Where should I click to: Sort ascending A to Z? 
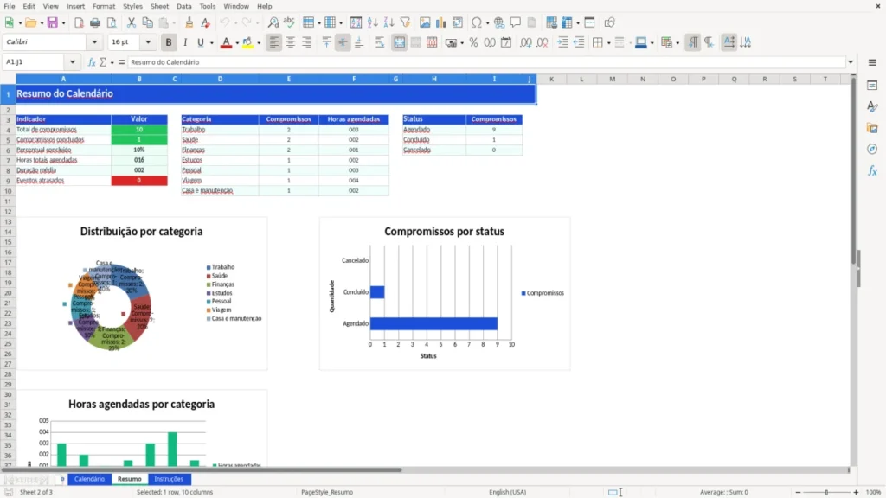[x=372, y=22]
